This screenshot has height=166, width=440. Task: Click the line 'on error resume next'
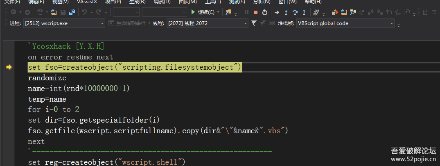(70, 57)
